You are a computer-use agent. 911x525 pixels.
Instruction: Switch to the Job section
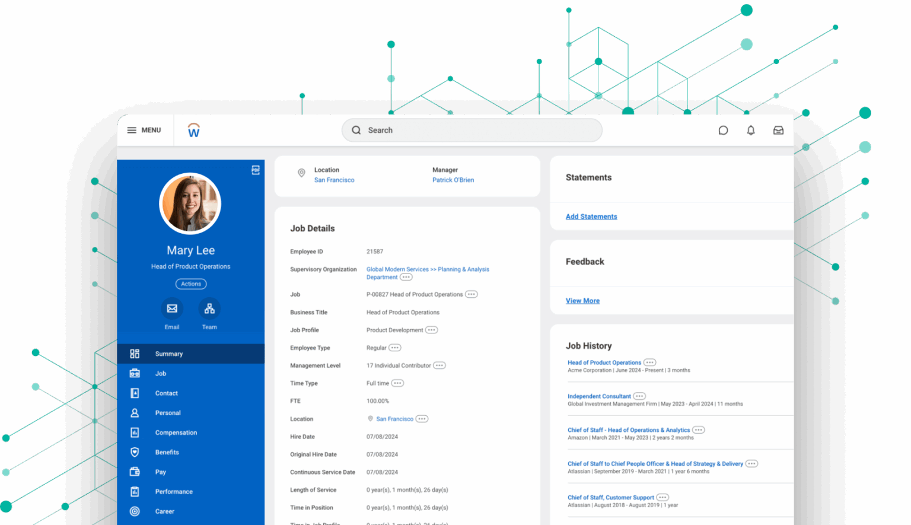pos(160,373)
